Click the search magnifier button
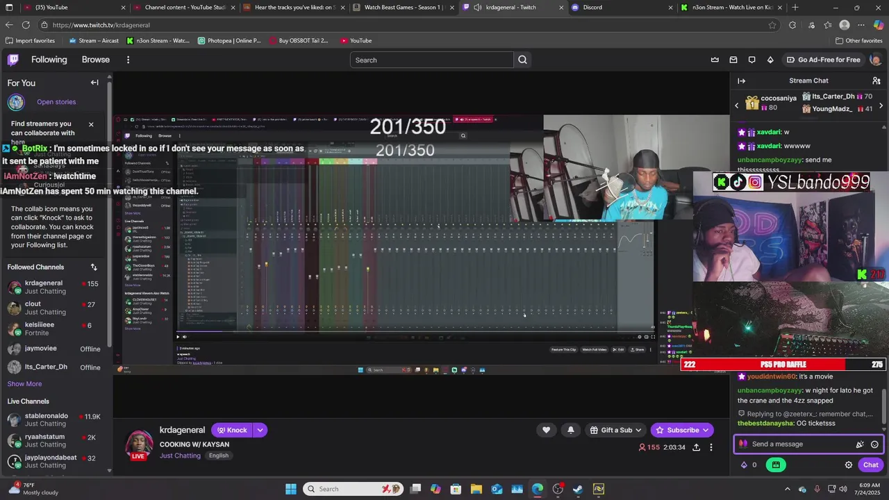This screenshot has width=889, height=500. [x=522, y=60]
